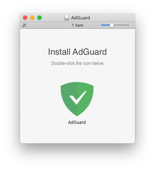Click the "Double-click the icon below" instruction text

77,63
